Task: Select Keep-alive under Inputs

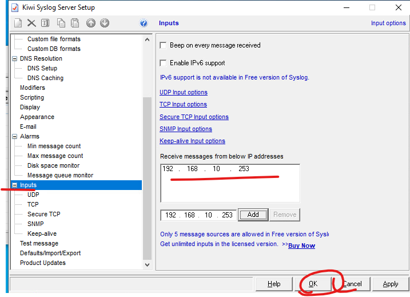Action: [x=42, y=233]
